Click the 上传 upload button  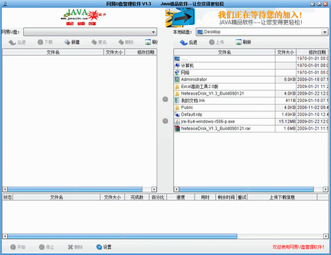tap(216, 42)
